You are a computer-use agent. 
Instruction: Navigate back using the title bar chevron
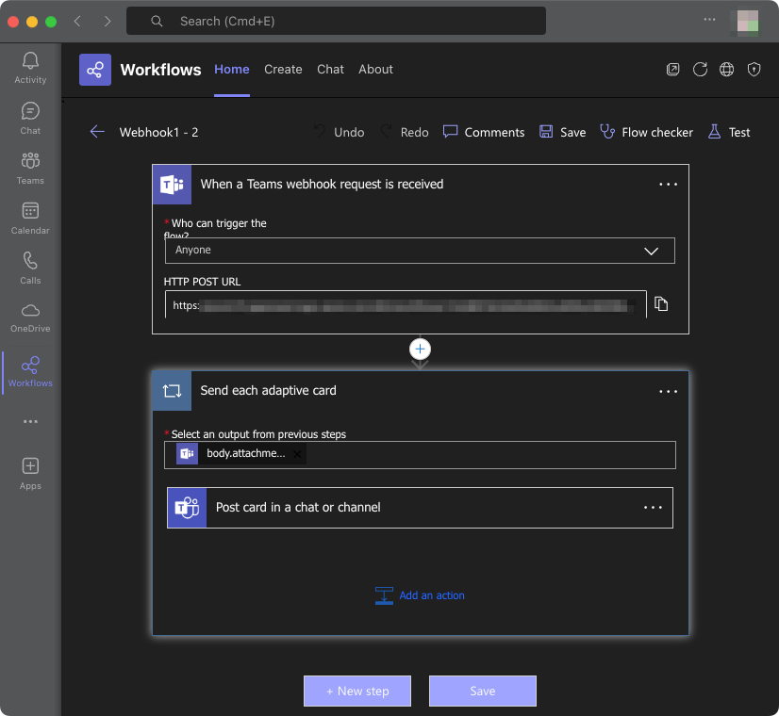77,21
